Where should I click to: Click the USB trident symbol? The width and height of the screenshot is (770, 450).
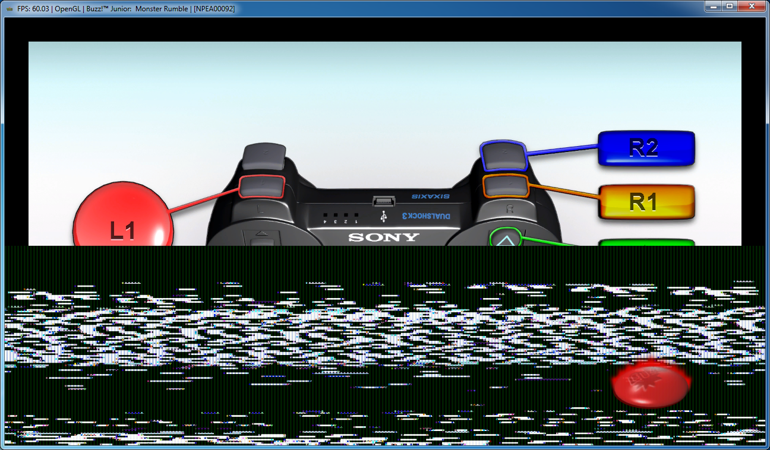(x=384, y=217)
